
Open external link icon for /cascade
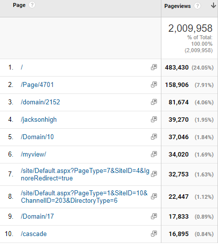click(154, 234)
